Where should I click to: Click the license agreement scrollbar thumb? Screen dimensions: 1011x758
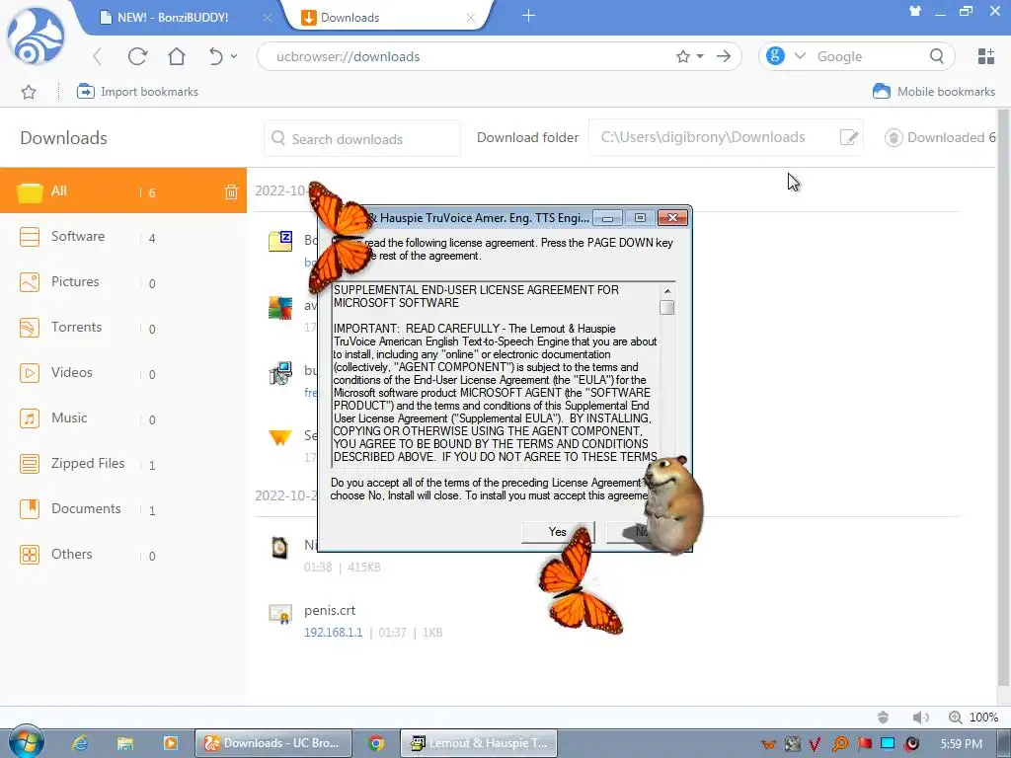(667, 308)
